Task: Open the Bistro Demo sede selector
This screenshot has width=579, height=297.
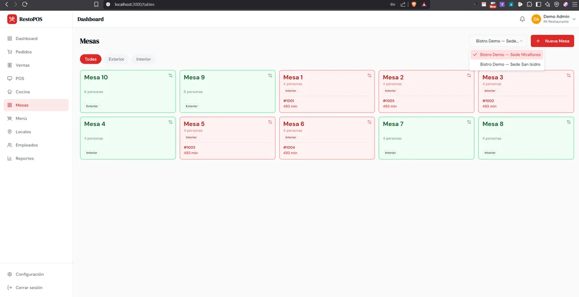Action: pyautogui.click(x=498, y=41)
